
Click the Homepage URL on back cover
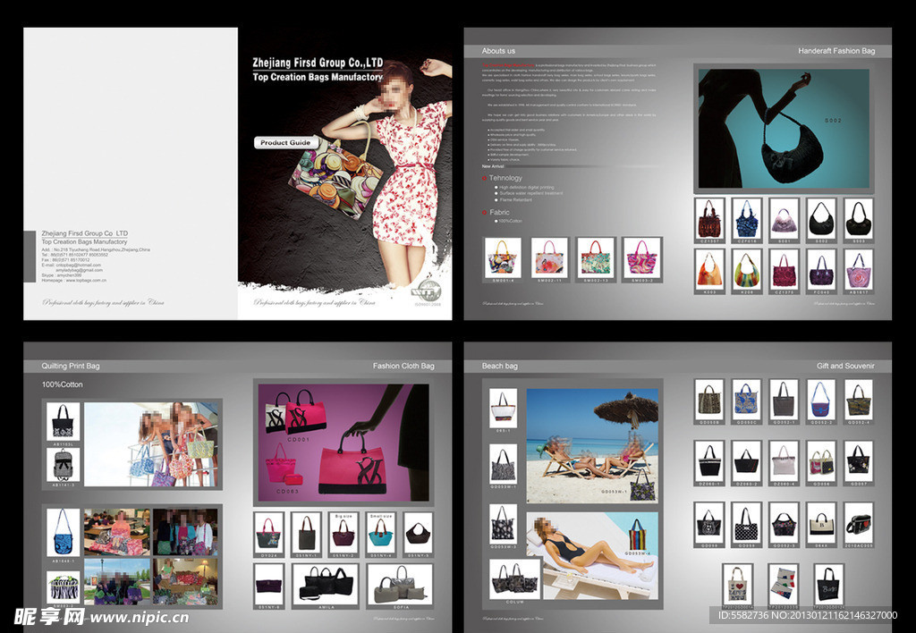[x=86, y=280]
